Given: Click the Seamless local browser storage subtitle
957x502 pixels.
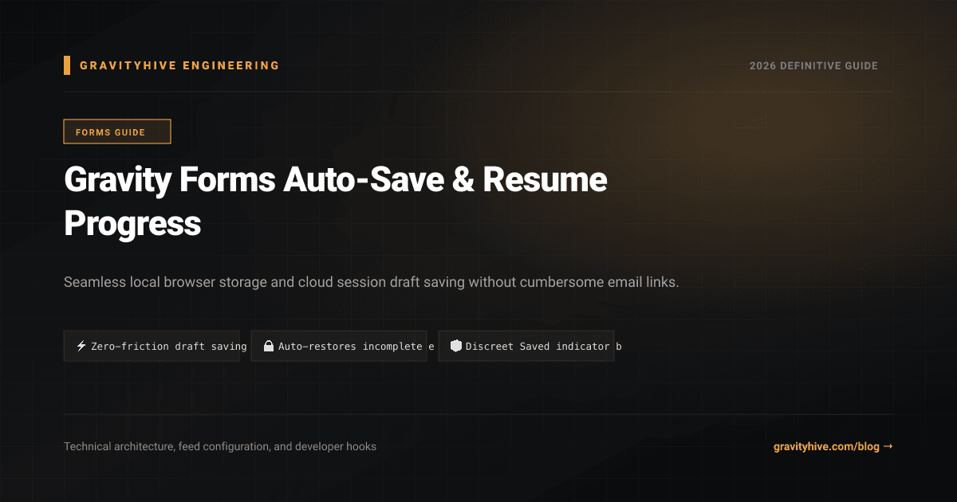Looking at the screenshot, I should 371,282.
